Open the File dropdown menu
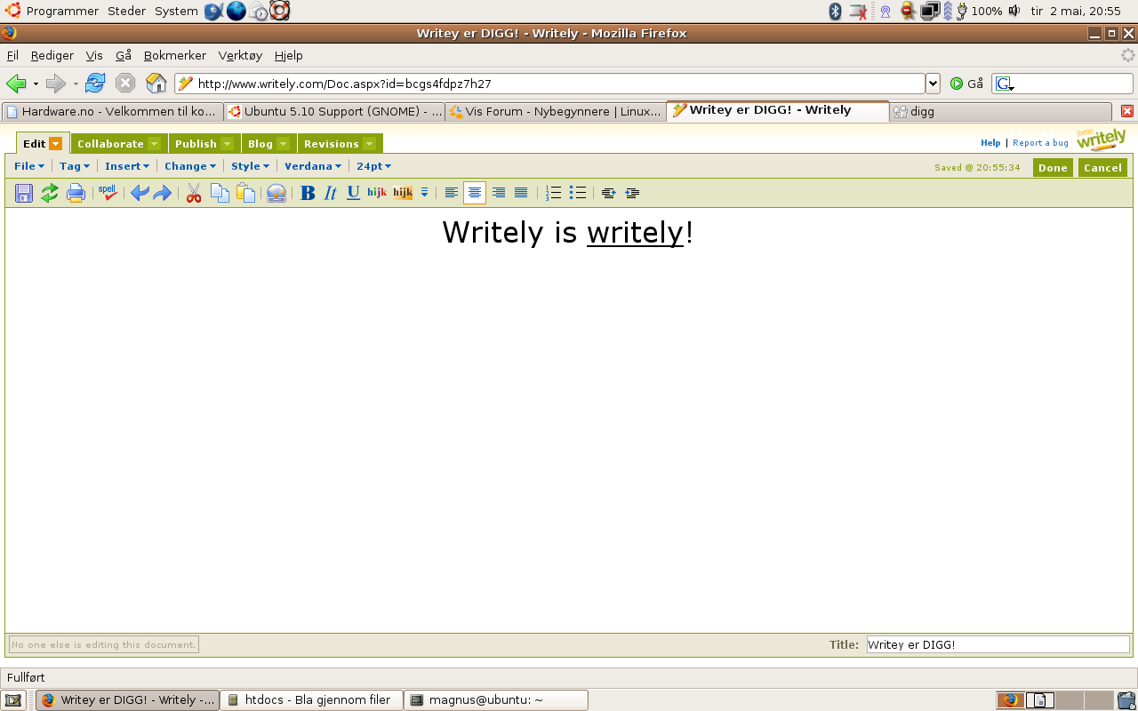 (29, 166)
